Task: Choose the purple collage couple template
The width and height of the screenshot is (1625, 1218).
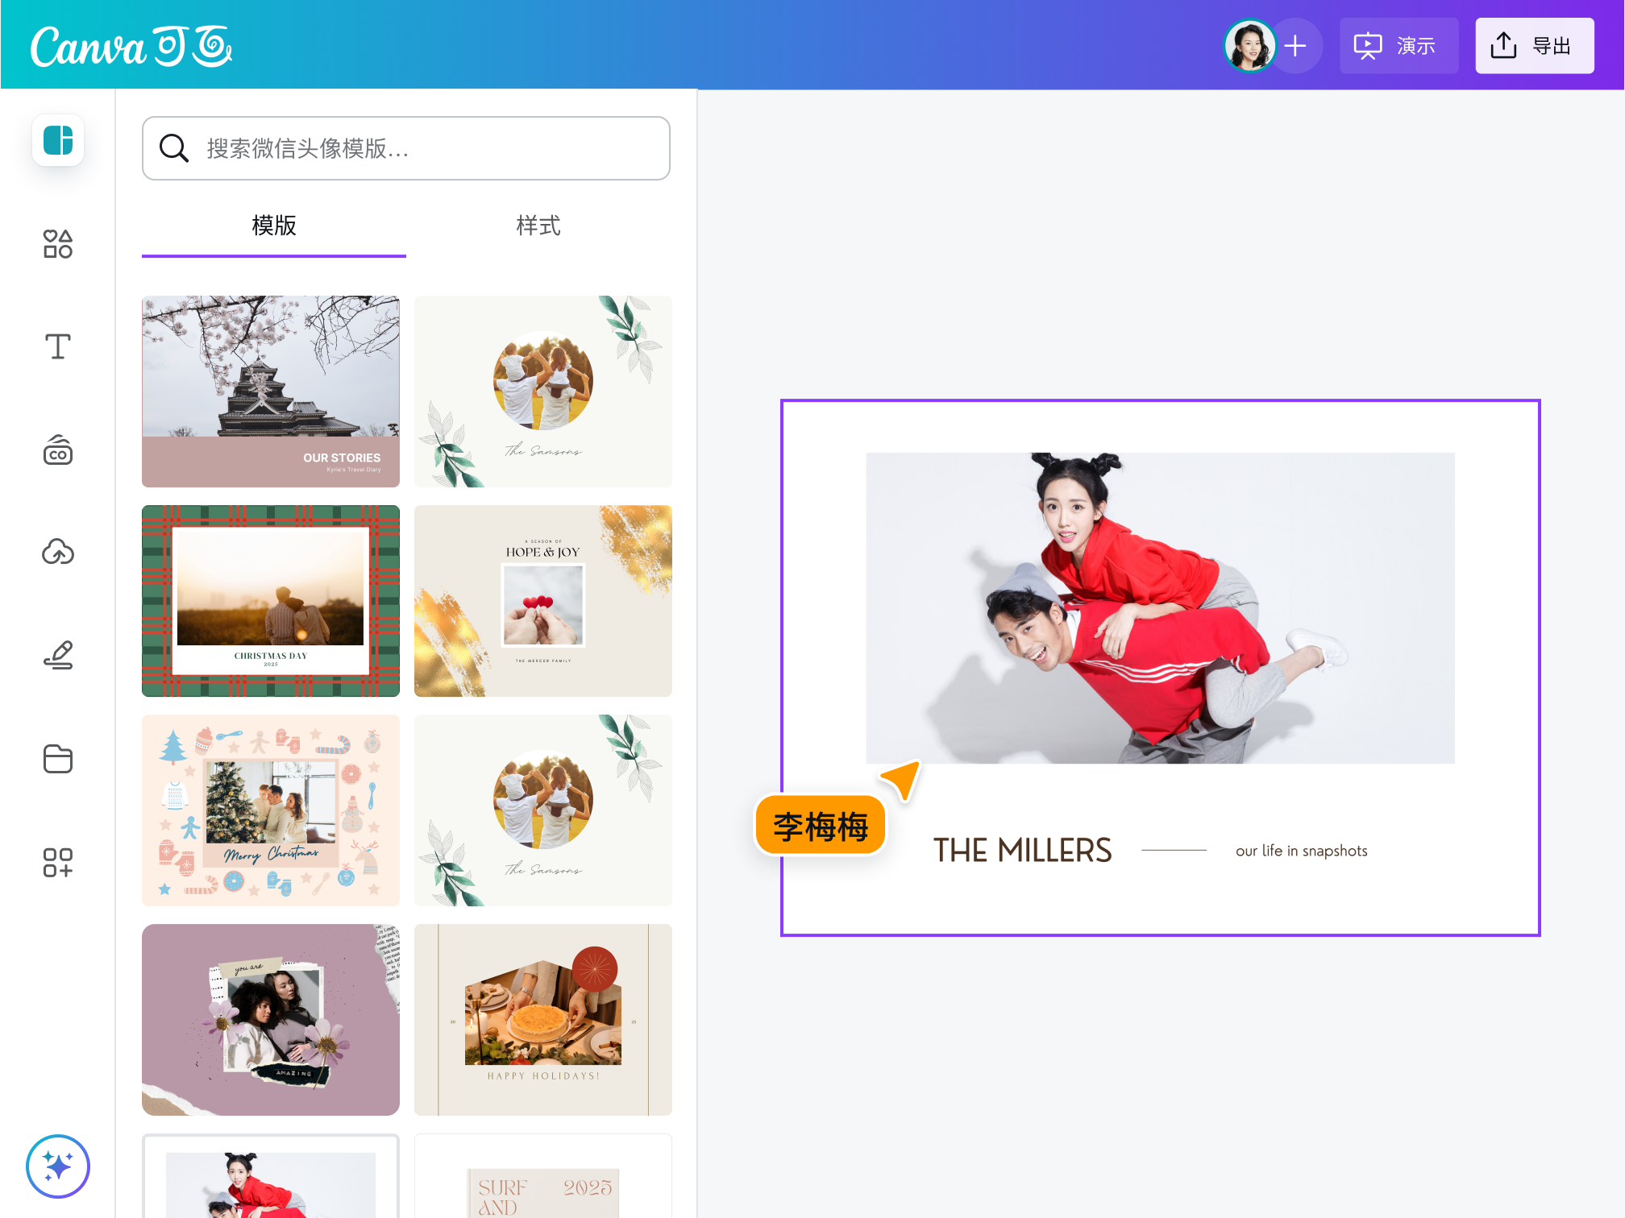Action: [271, 1020]
